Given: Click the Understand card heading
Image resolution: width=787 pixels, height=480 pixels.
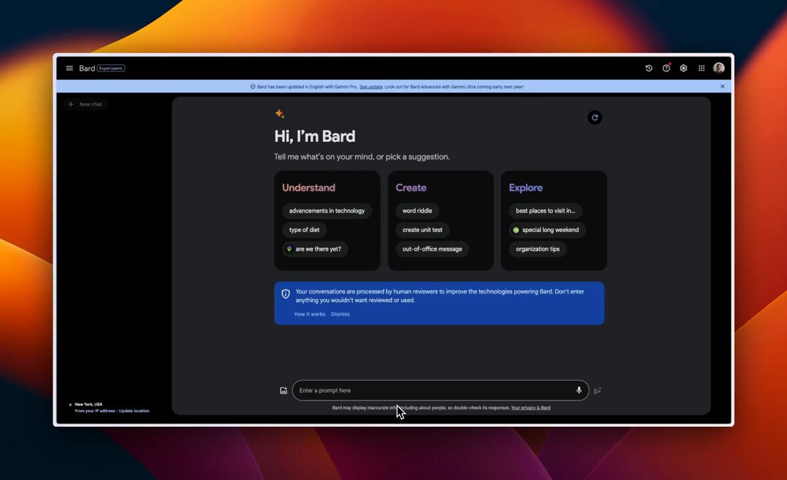Looking at the screenshot, I should 309,187.
